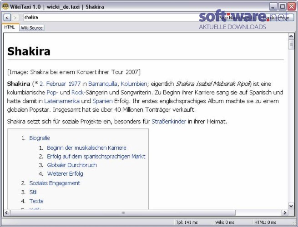Focus the search field containing 'shakira'

(120, 17)
